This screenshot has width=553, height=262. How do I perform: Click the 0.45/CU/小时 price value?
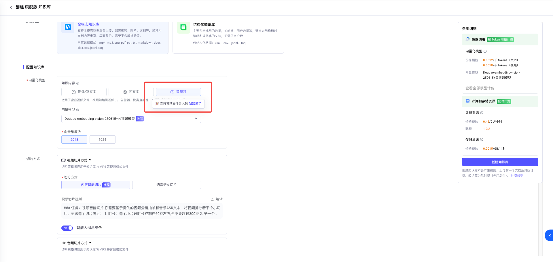[493, 122]
